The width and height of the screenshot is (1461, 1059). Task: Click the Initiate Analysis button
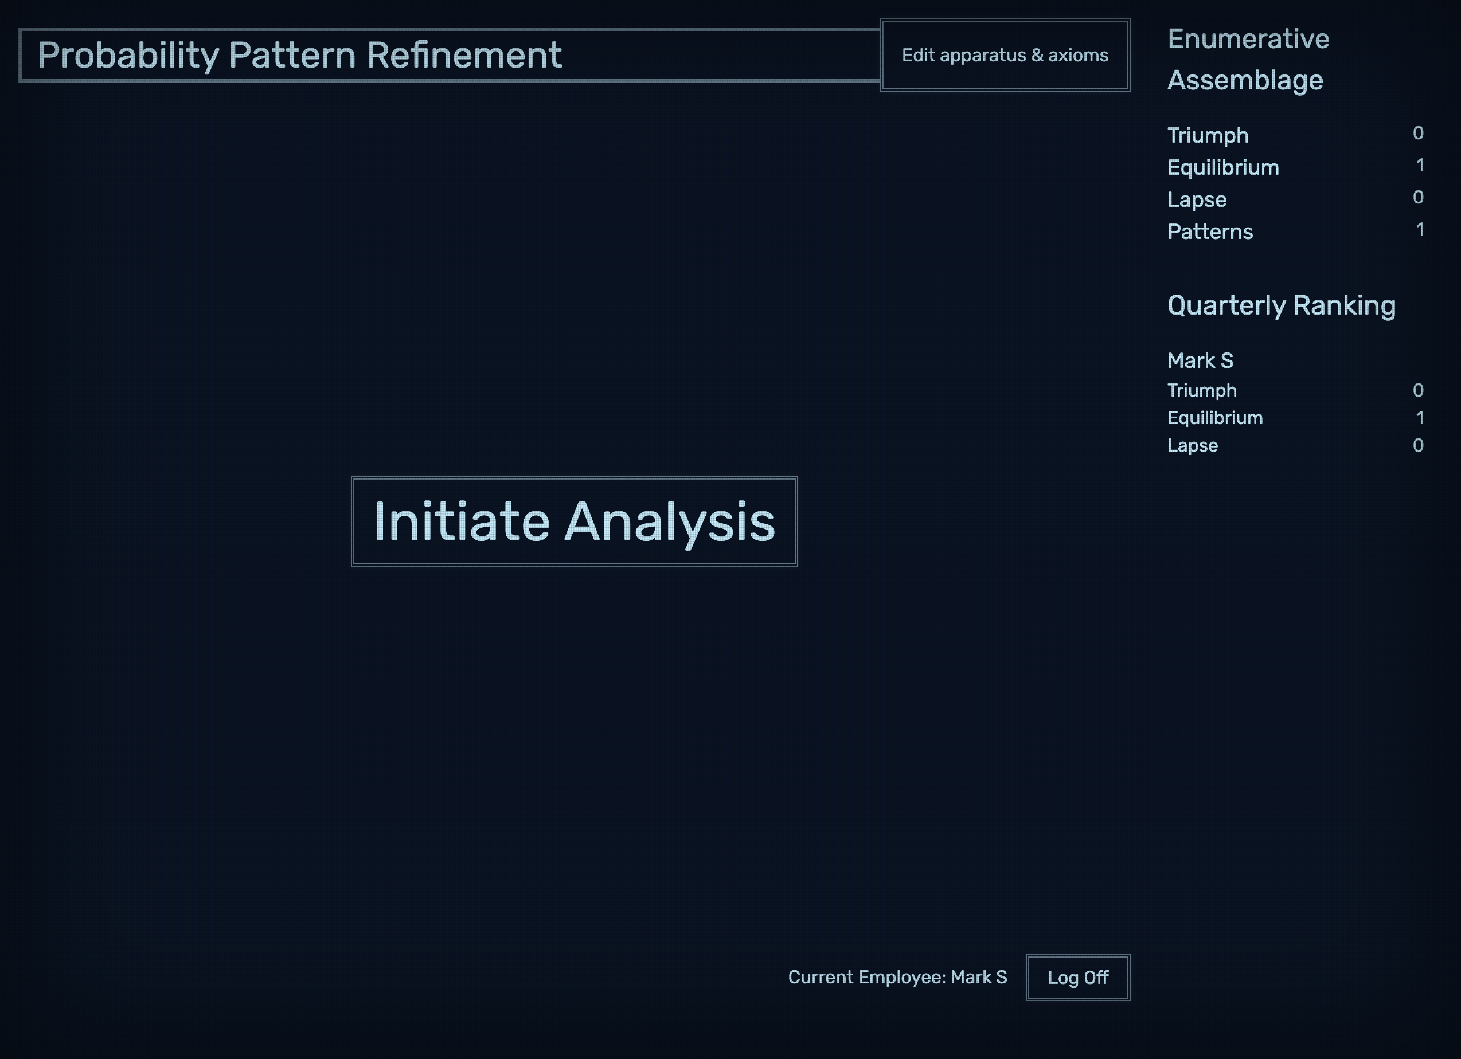[574, 521]
